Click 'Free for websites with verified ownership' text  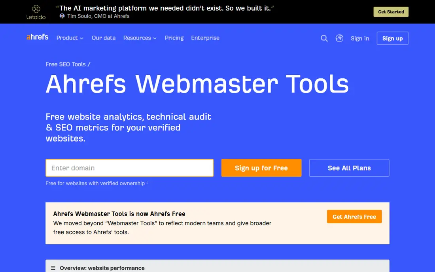click(x=95, y=183)
